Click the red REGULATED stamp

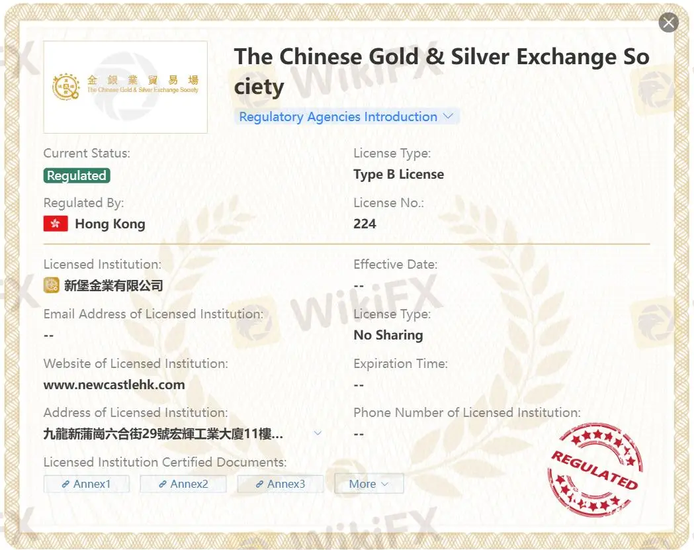pos(594,469)
